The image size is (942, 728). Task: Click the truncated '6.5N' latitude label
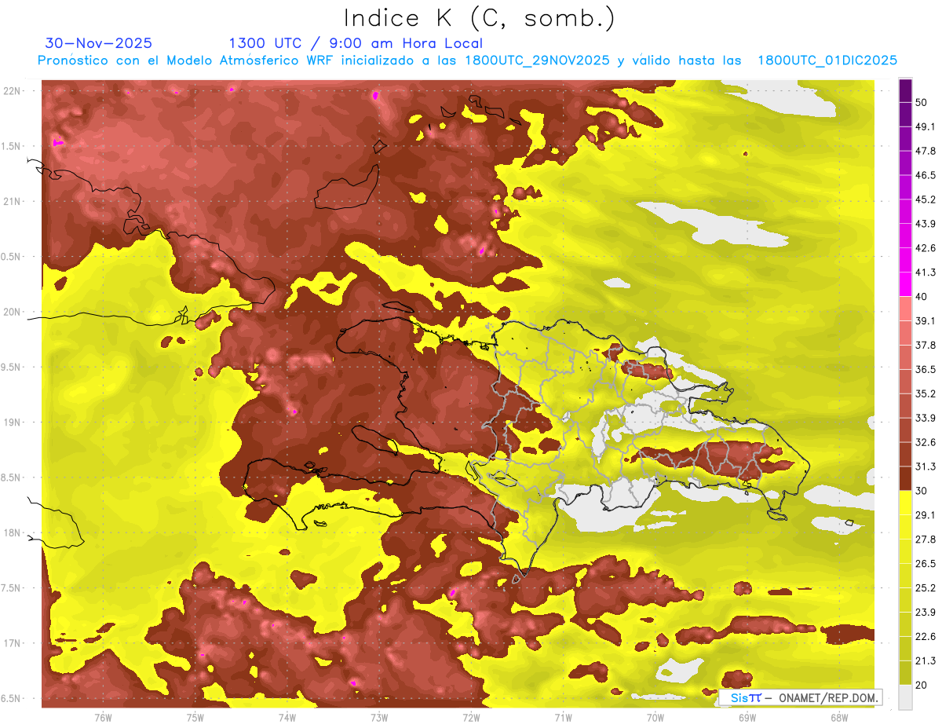click(x=11, y=699)
